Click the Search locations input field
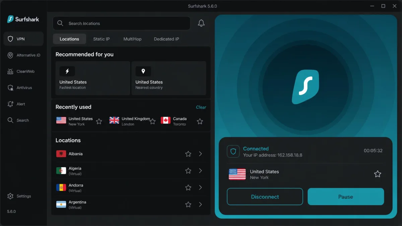The width and height of the screenshot is (402, 226). pyautogui.click(x=122, y=23)
